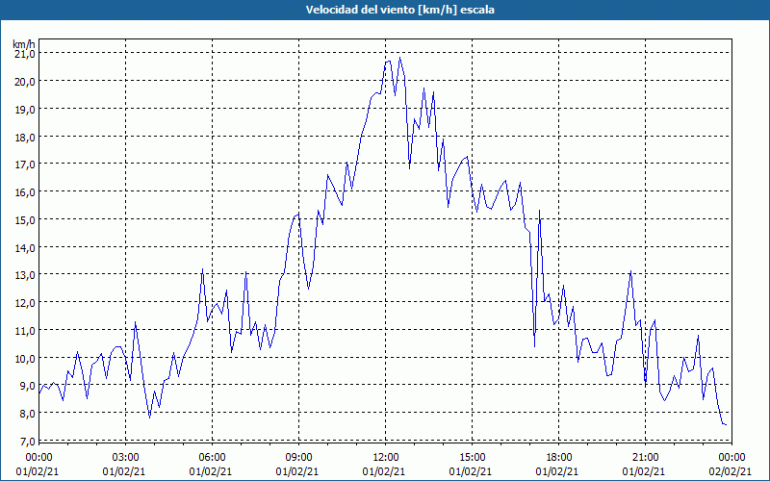770x481 pixels.
Task: Pick the 15,0 y-axis label
Action: coord(25,220)
